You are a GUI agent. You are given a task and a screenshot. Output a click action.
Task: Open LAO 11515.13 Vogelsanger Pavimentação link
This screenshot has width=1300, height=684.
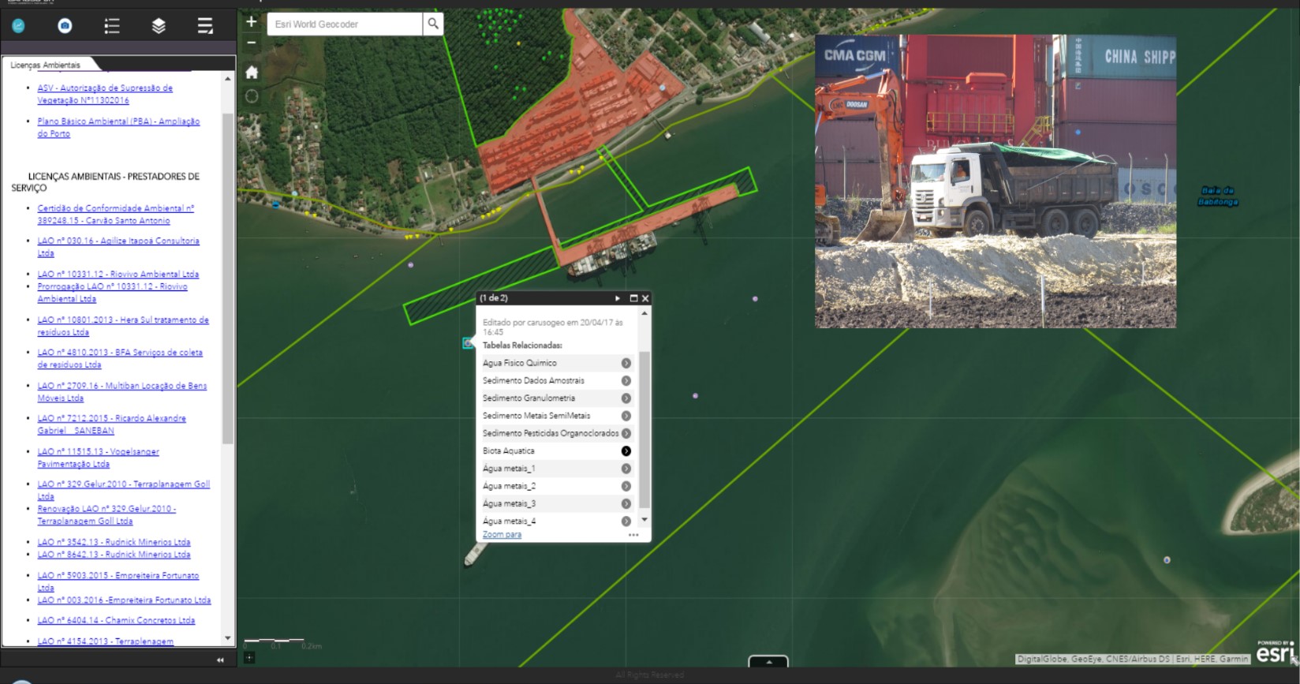(98, 458)
